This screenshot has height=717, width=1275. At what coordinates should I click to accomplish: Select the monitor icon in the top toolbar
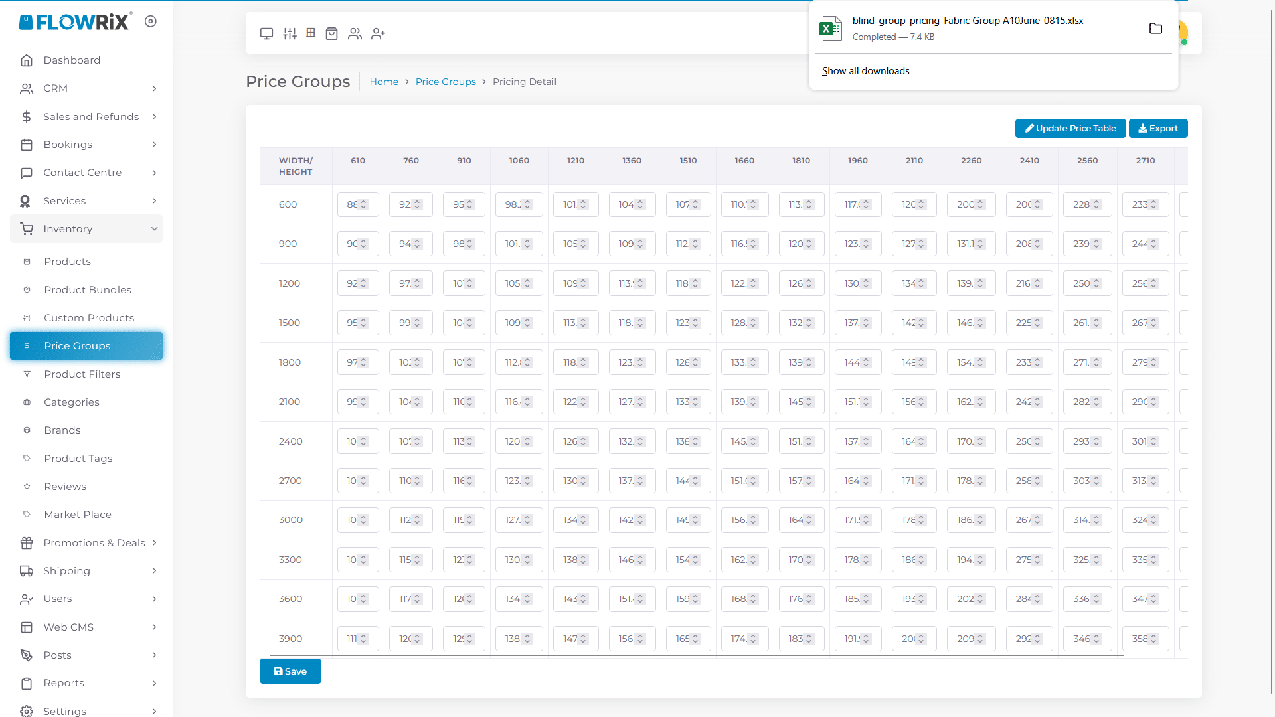[x=266, y=33]
